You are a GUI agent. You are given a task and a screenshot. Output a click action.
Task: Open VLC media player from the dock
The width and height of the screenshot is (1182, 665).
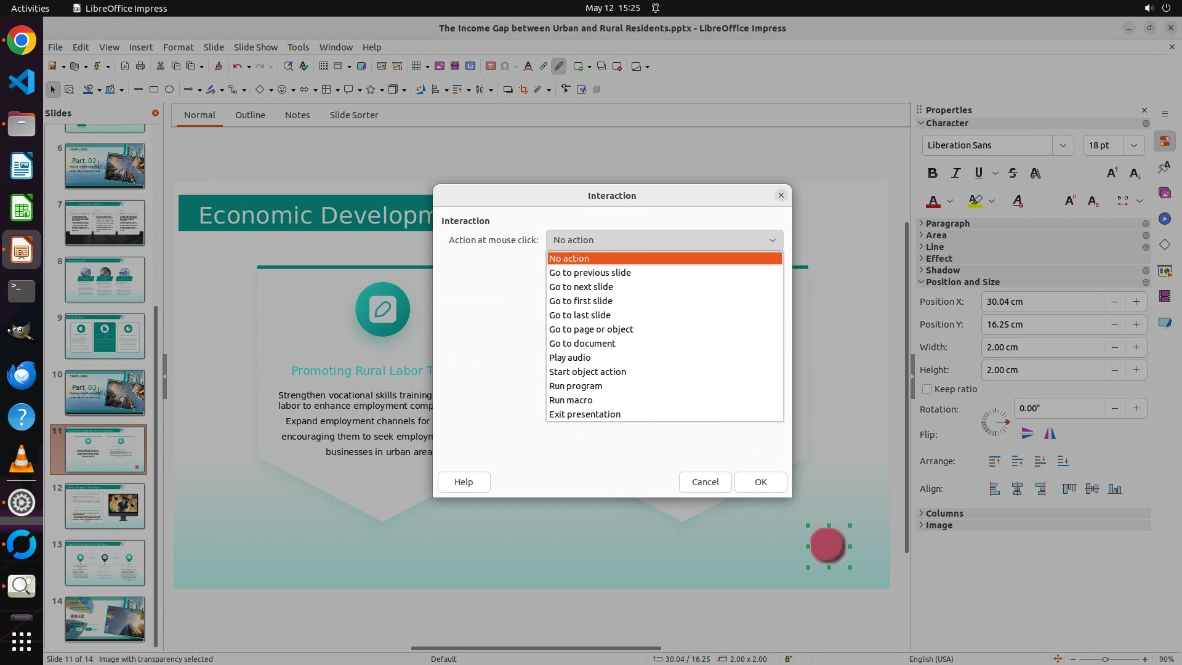click(x=22, y=459)
